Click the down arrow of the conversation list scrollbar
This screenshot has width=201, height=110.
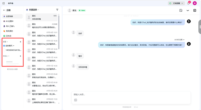tap(59, 103)
